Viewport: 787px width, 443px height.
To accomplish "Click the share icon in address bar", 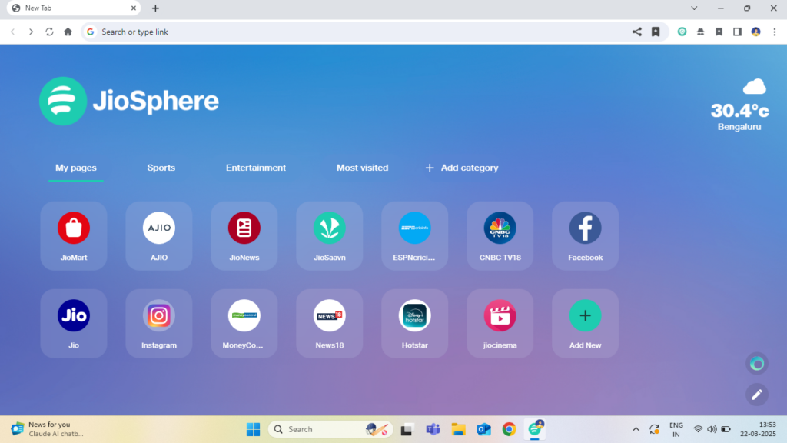I will point(637,32).
